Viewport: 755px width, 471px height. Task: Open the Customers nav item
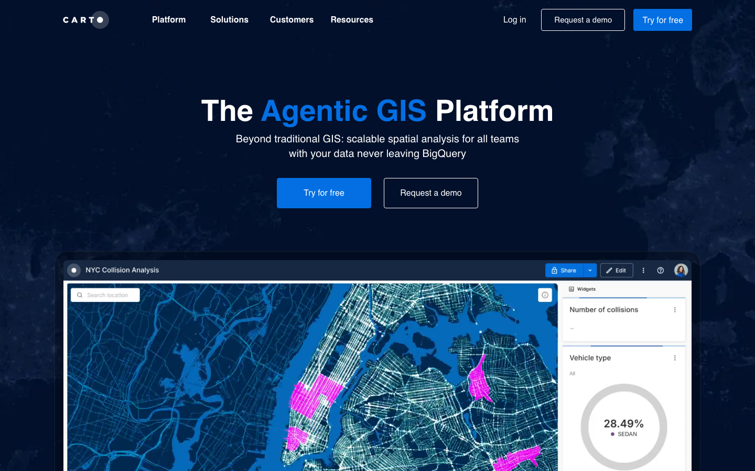click(292, 20)
